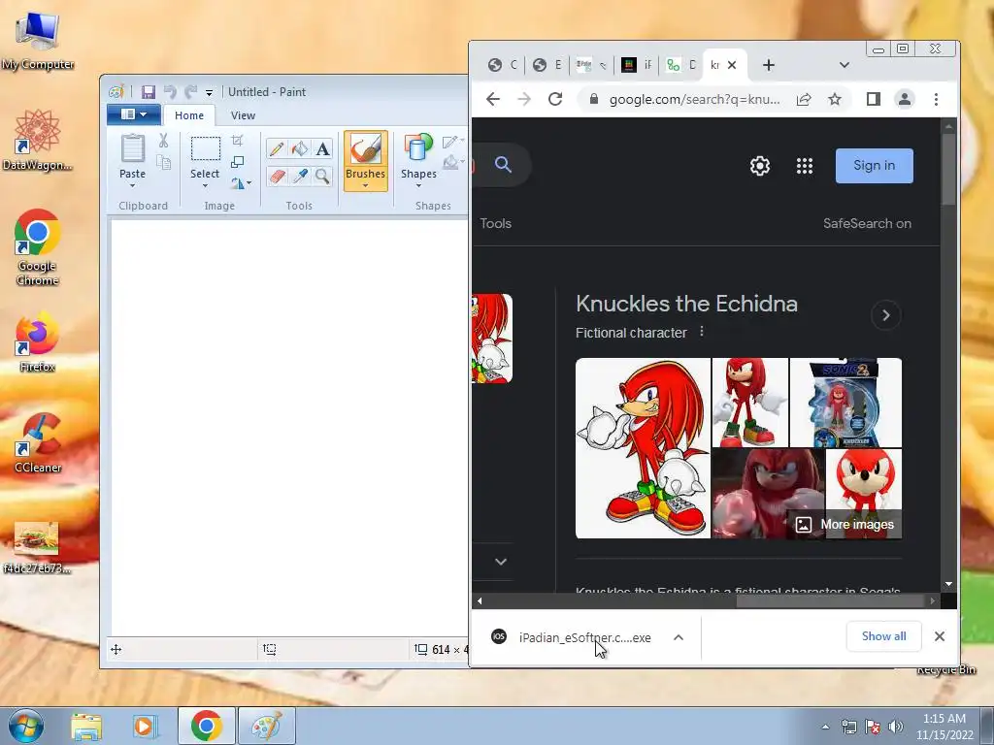
Task: Open more options dots next to Fictional character
Action: point(702,332)
